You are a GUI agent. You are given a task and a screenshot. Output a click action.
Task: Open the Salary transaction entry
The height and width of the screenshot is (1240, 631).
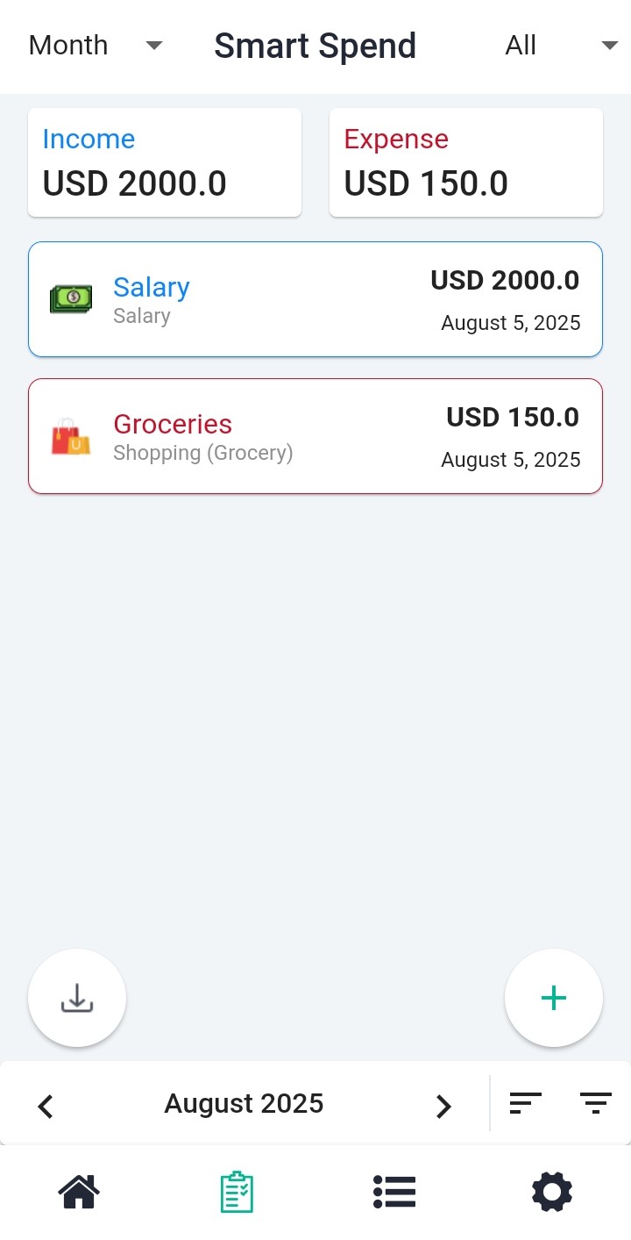coord(315,299)
